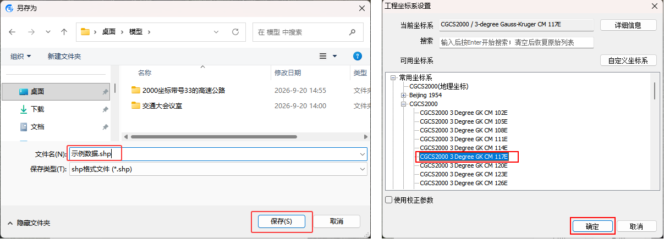The width and height of the screenshot is (664, 239).
Task: Click 取消 in 工程坐标系设置
Action: (636, 226)
